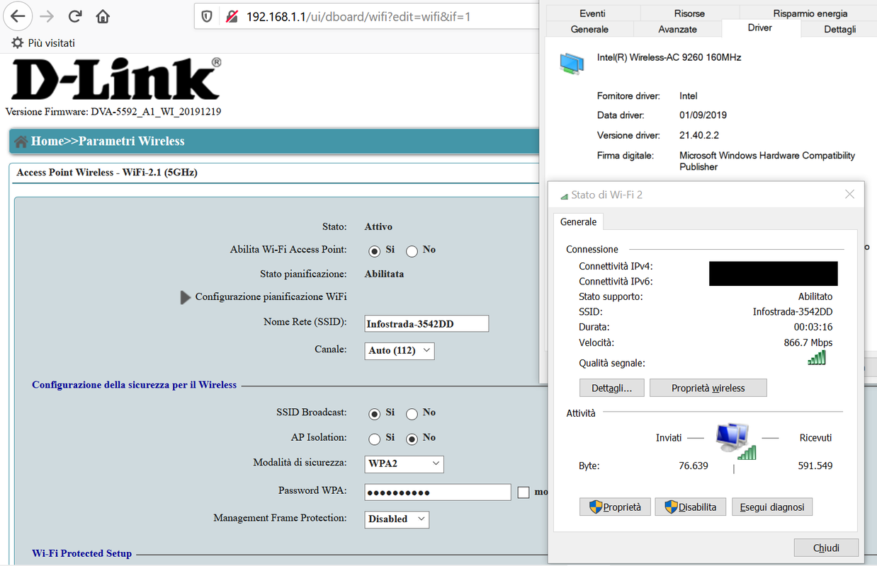Switch to the Dettagli tab
The height and width of the screenshot is (566, 877).
pos(840,29)
